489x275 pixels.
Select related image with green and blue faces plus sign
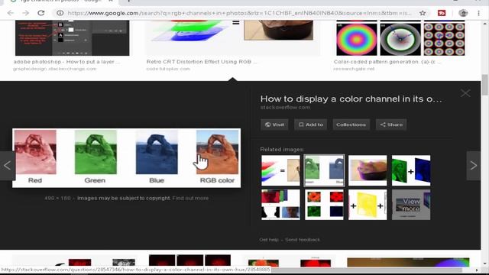(411, 170)
